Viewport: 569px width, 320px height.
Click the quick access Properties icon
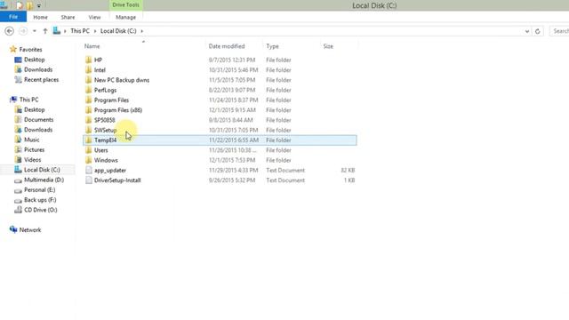pyautogui.click(x=20, y=5)
